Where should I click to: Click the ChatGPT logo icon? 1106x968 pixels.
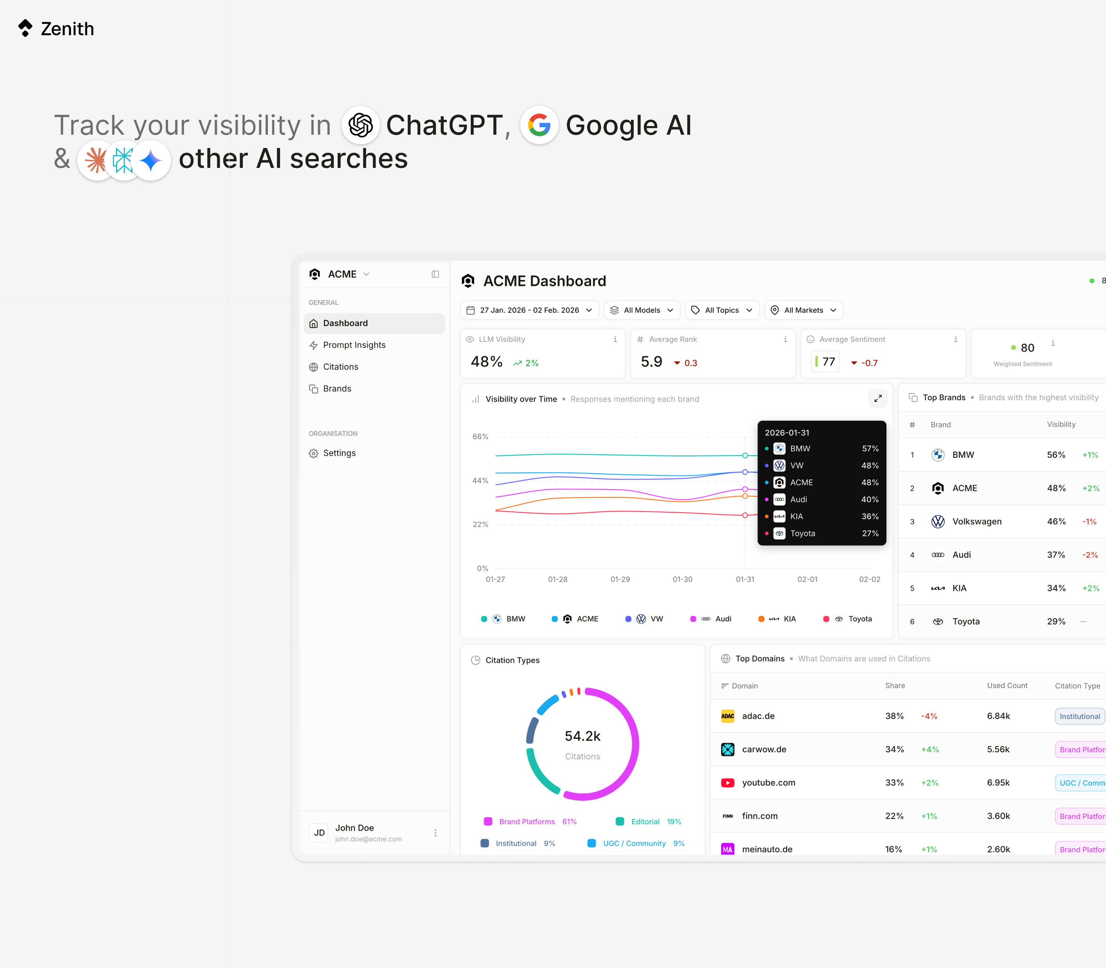click(360, 125)
